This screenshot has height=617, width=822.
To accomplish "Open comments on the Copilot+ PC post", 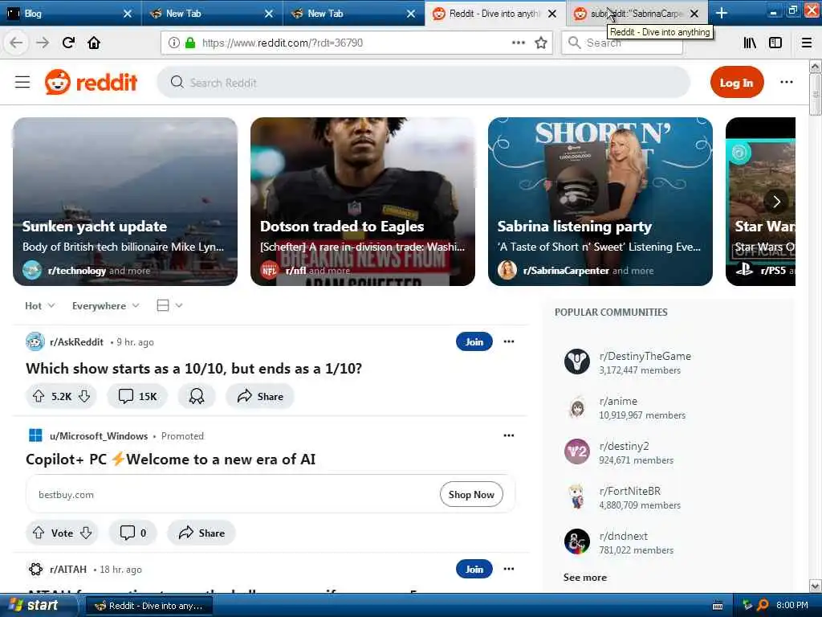I will click(132, 533).
